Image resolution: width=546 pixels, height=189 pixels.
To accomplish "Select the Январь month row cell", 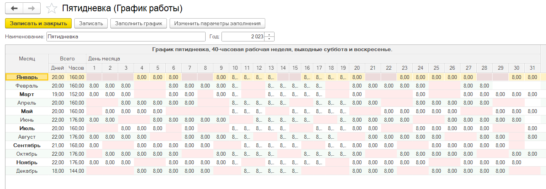I will (x=27, y=77).
